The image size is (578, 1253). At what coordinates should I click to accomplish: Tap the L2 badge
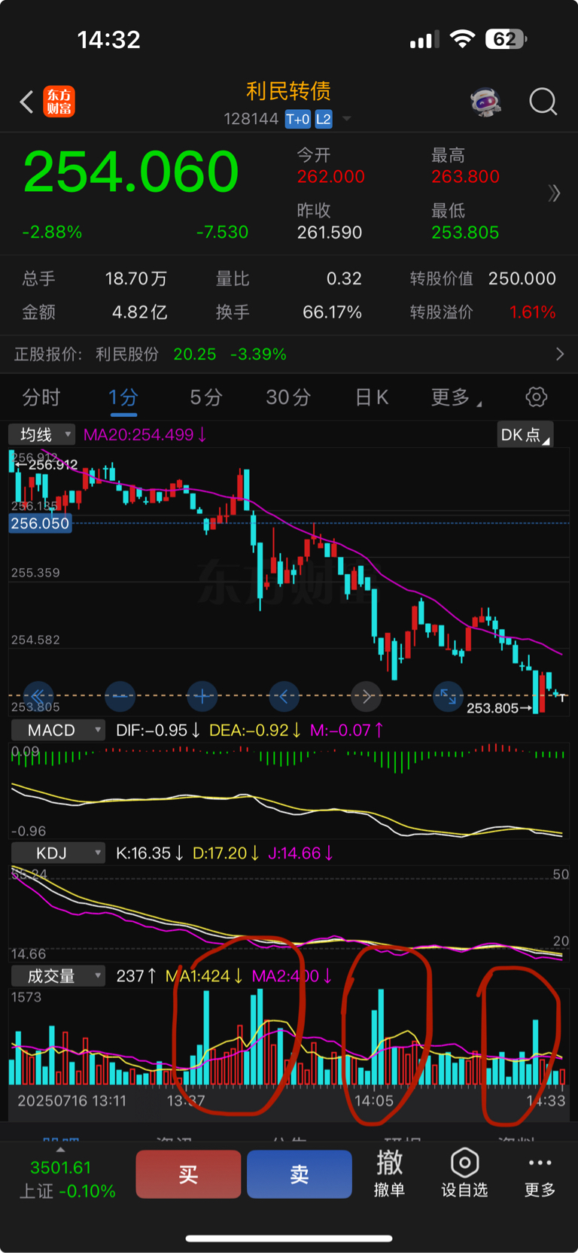(x=324, y=119)
